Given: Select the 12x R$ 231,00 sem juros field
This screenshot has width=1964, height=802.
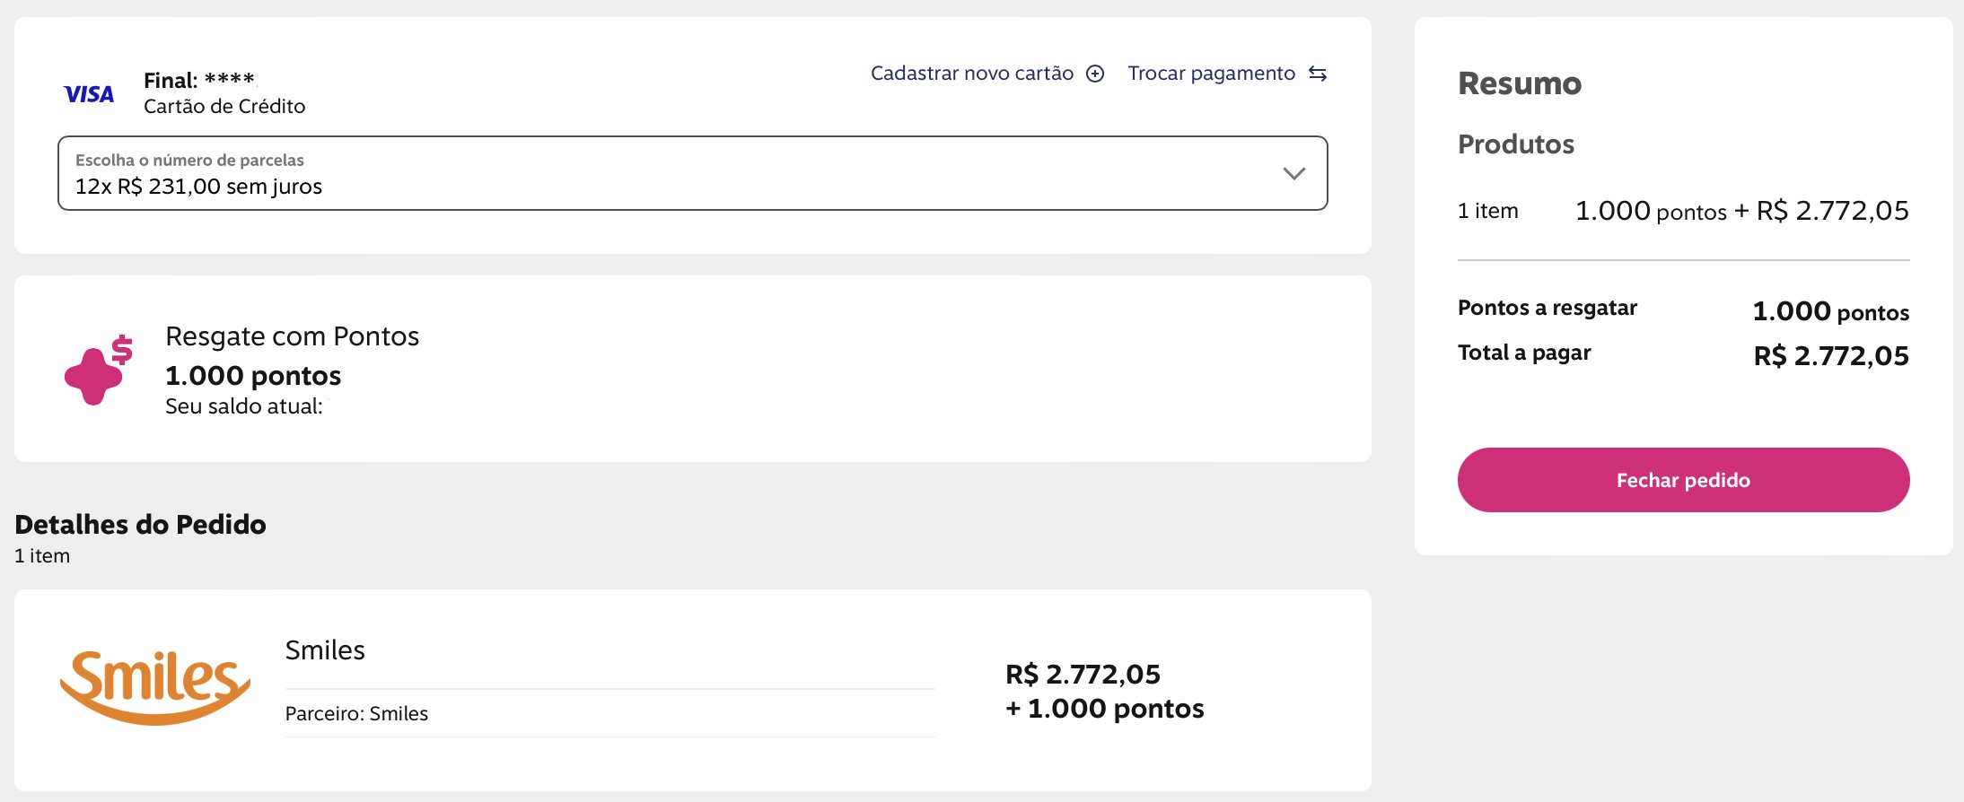Looking at the screenshot, I should click(x=692, y=173).
